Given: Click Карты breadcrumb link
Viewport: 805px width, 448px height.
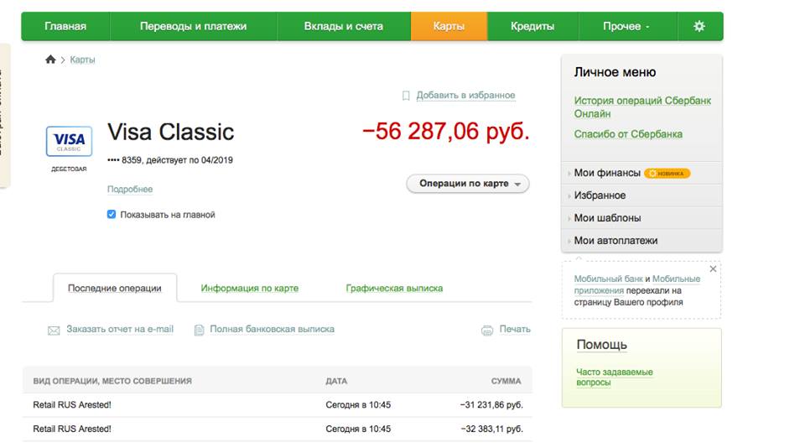Looking at the screenshot, I should (x=82, y=60).
